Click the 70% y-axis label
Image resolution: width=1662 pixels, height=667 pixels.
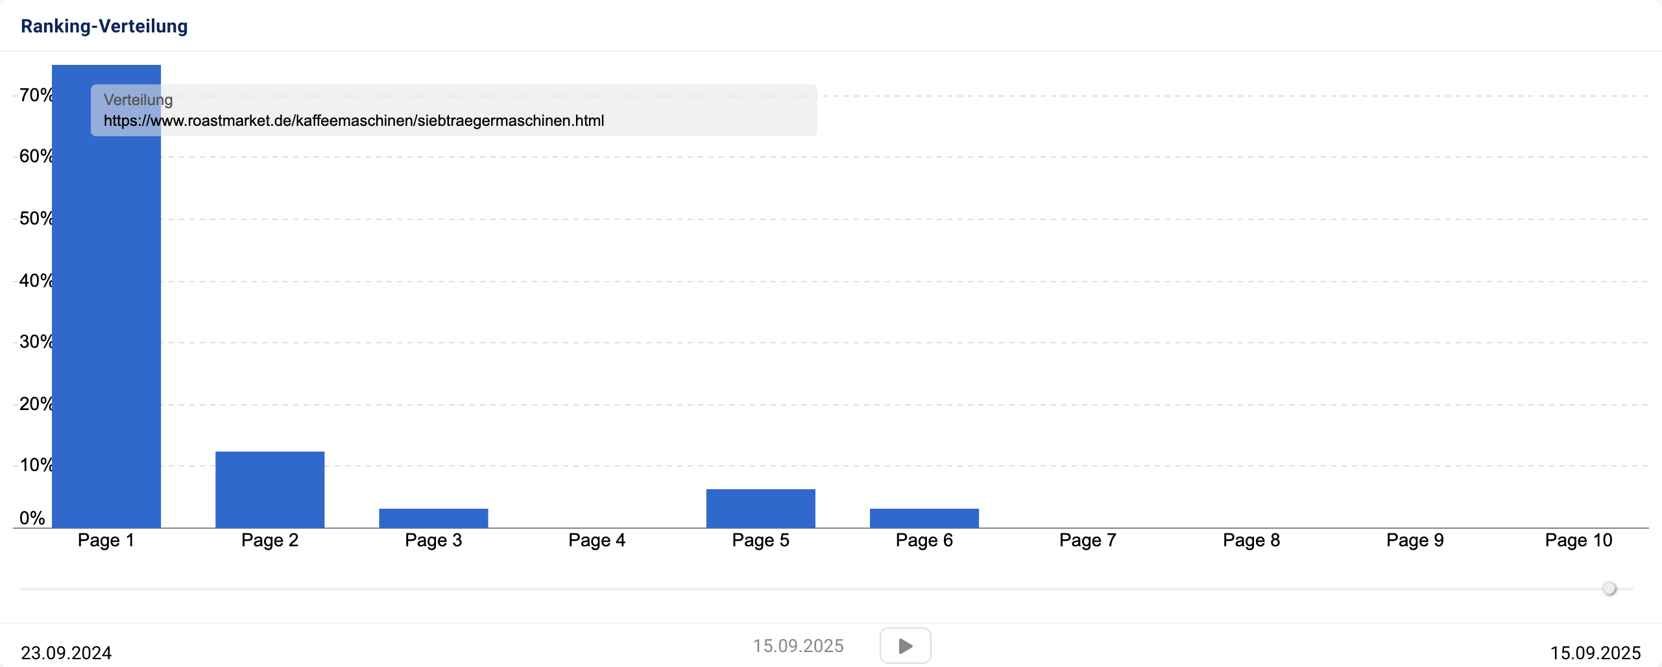click(x=36, y=95)
